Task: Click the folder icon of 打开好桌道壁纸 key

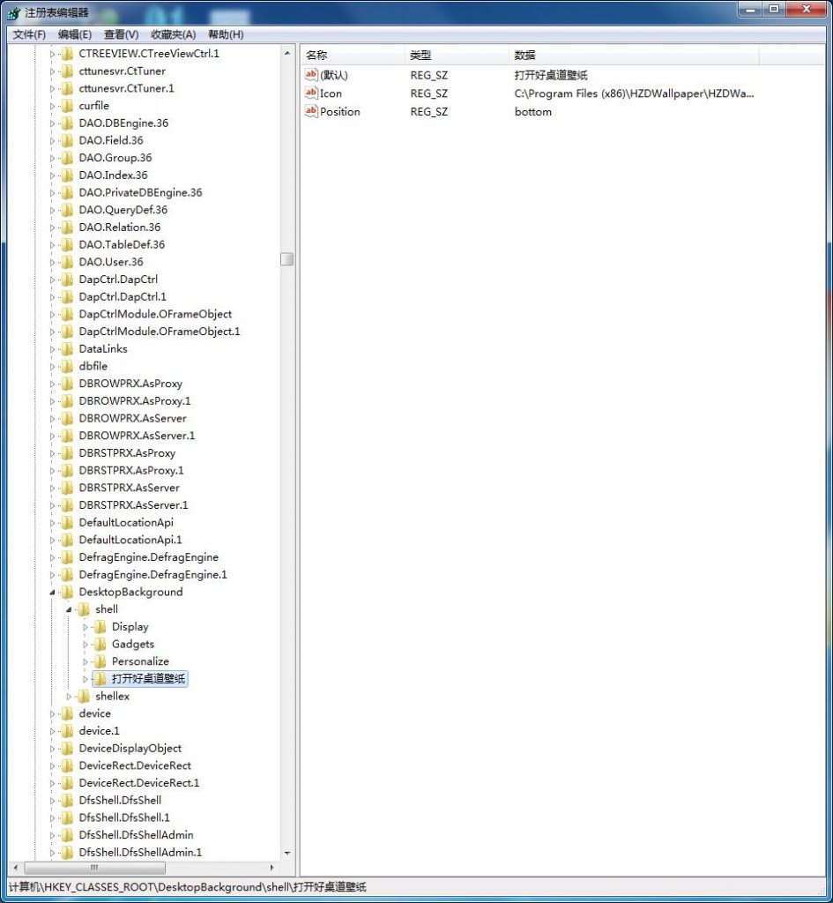Action: (100, 678)
